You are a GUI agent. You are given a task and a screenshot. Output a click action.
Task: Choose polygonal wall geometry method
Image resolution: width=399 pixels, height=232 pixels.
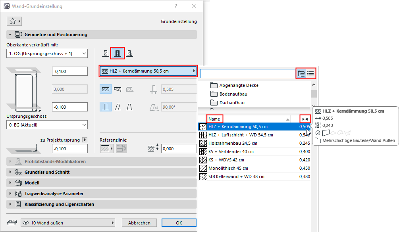coord(129,89)
